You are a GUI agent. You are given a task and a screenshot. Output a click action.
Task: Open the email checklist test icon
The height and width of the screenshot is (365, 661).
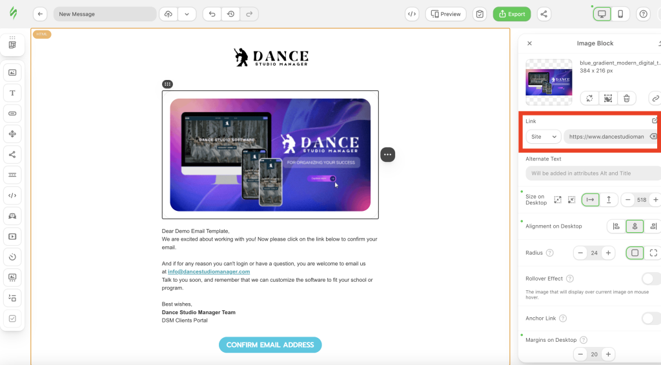[480, 14]
